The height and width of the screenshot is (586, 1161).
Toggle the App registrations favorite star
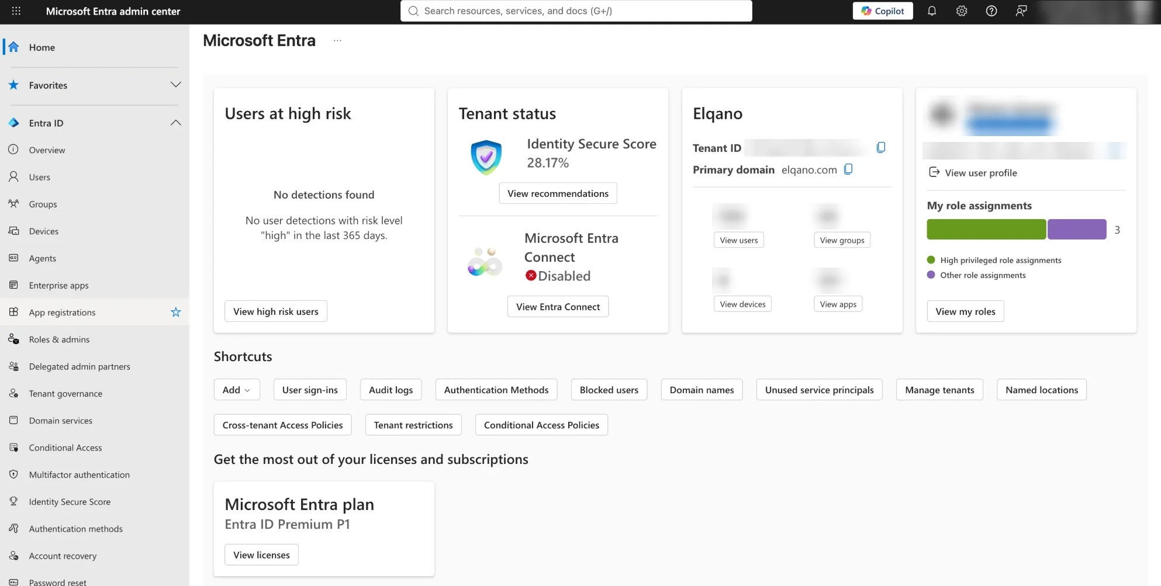click(175, 313)
